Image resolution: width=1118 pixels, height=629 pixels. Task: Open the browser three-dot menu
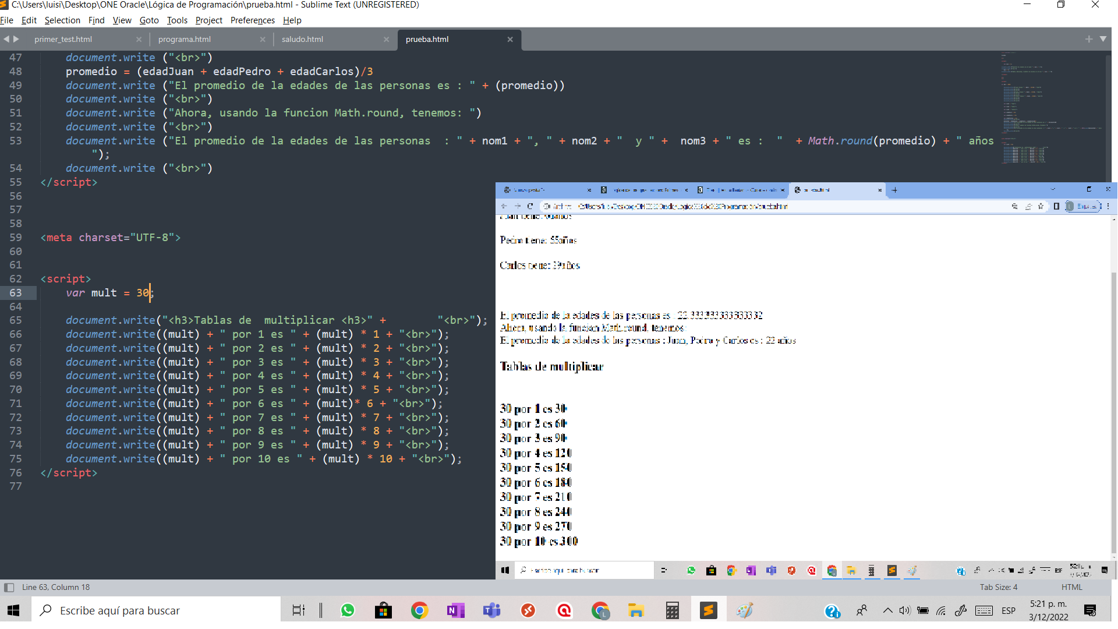[1108, 206]
